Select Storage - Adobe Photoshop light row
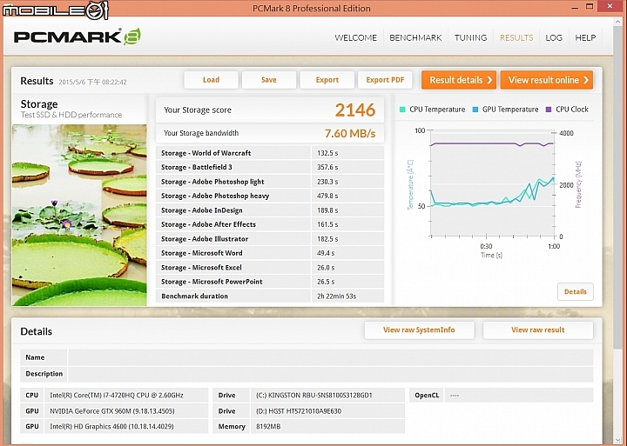 270,182
